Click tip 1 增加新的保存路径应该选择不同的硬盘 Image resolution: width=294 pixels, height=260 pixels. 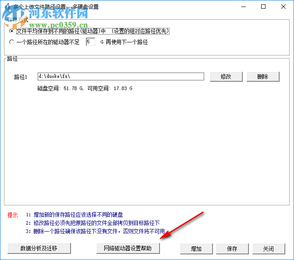(x=74, y=215)
